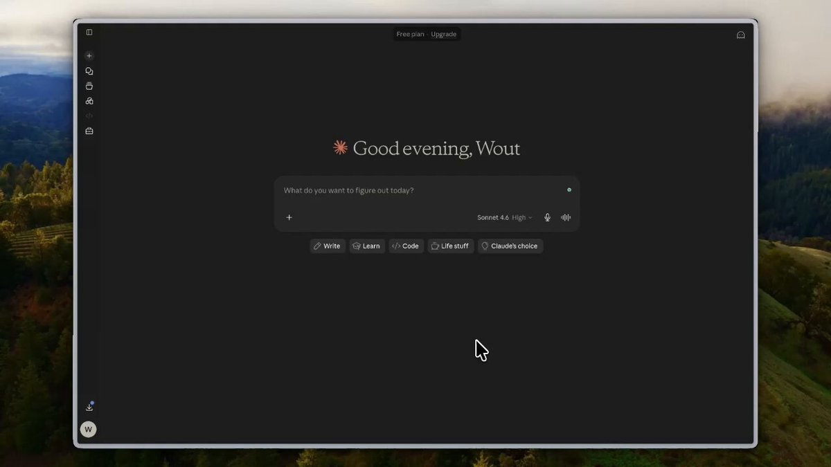The image size is (831, 467).
Task: Click the plus attachment icon in the prompt box
Action: (289, 217)
